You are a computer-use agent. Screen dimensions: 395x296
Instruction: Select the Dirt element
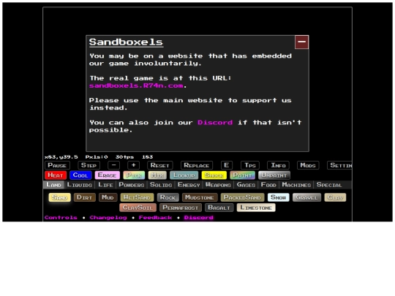click(x=84, y=197)
